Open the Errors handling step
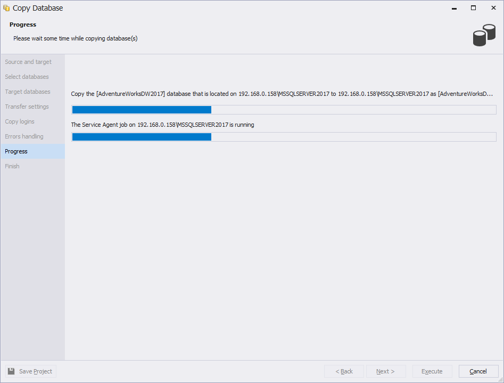This screenshot has height=383, width=504. (24, 136)
